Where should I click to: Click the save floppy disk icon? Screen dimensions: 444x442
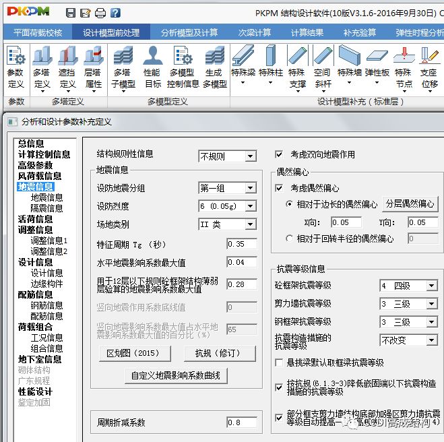(71, 13)
